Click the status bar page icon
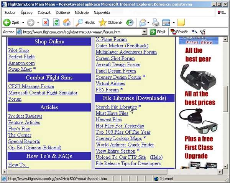Image resolution: width=230 pixels, height=183 pixels. coord(4,179)
